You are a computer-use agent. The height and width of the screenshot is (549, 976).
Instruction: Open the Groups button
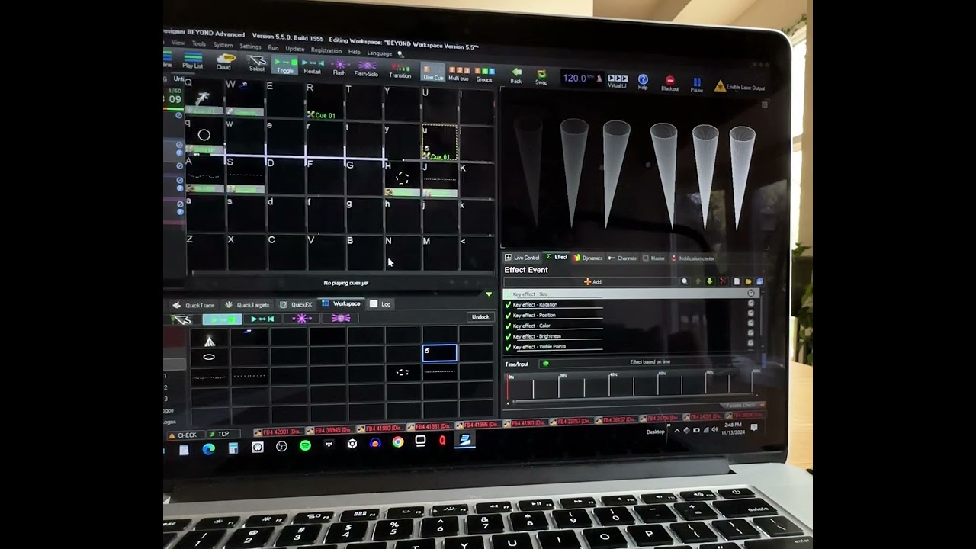coord(484,74)
